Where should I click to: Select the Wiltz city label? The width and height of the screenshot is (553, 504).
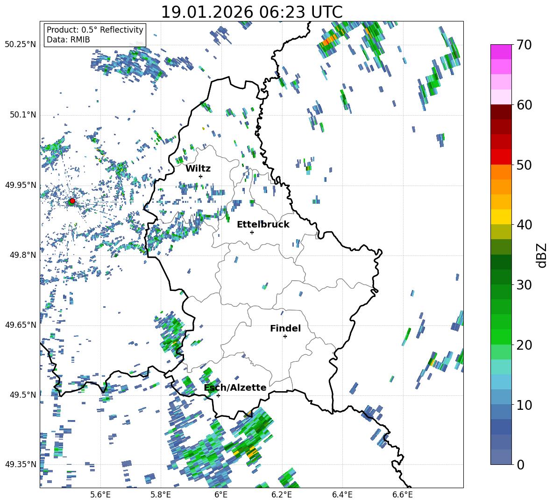click(x=198, y=169)
